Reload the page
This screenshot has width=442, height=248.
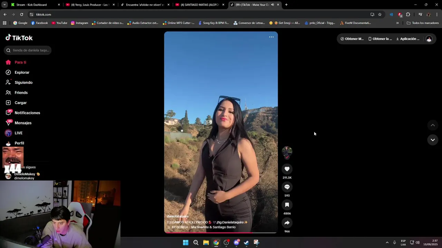(x=21, y=14)
